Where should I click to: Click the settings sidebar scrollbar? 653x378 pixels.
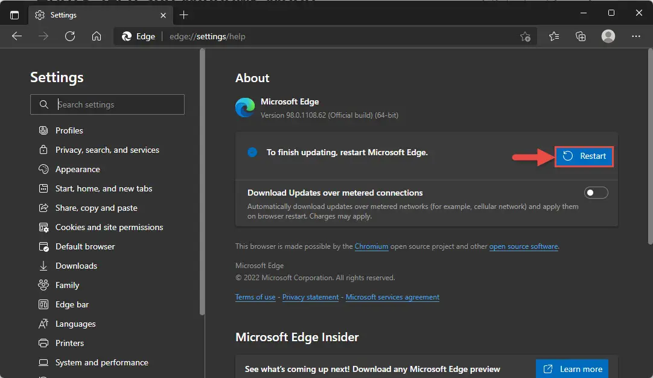(202, 182)
